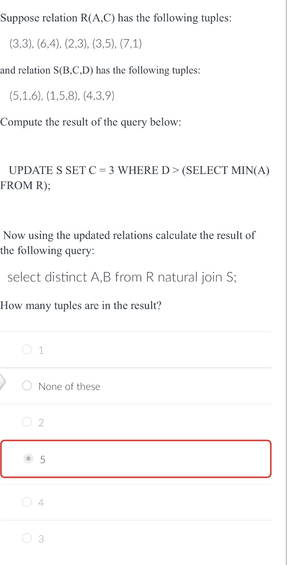Click the red-highlighted answer box for 5
The image size is (297, 565).
[x=136, y=459]
